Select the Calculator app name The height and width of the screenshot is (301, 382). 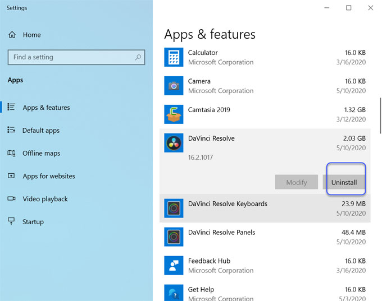tap(203, 53)
